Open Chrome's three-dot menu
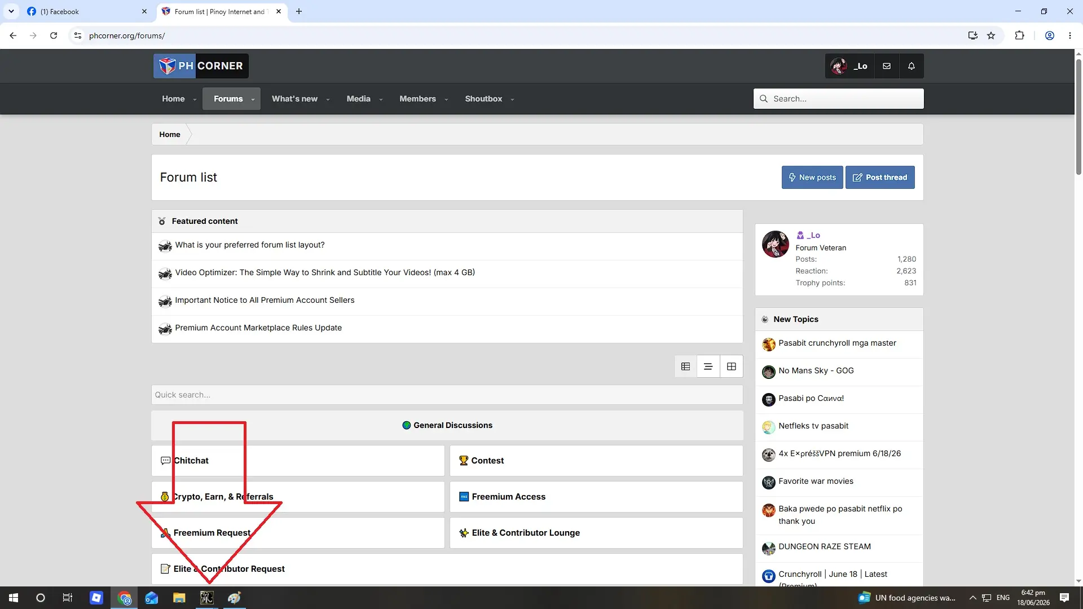Screen dimensions: 1083x609 1070,36
